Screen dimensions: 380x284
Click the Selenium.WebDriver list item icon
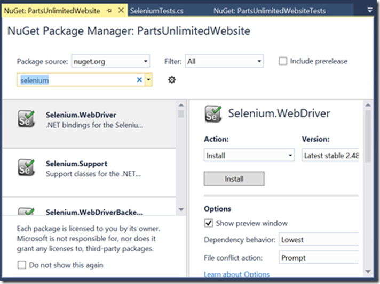point(26,119)
